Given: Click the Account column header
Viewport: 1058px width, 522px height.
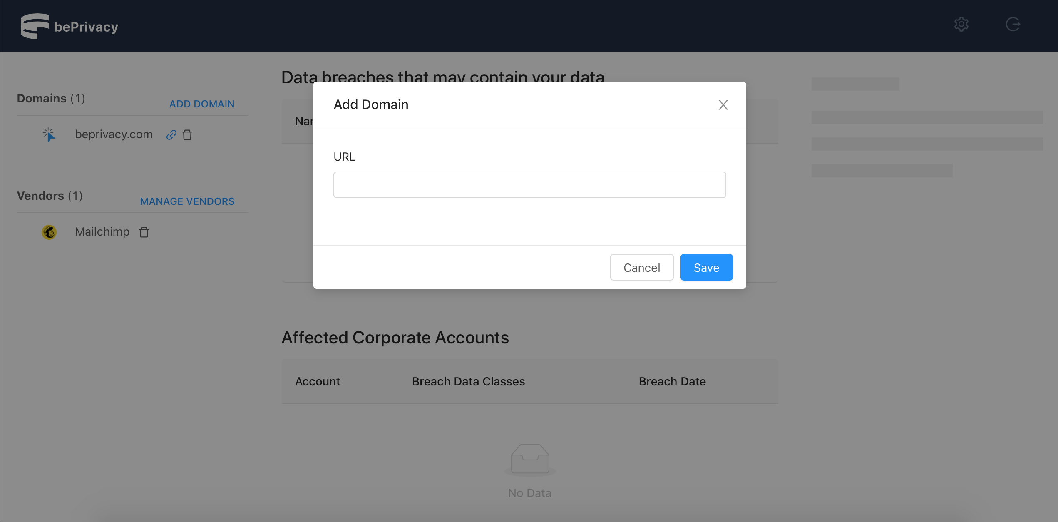Looking at the screenshot, I should (x=318, y=381).
